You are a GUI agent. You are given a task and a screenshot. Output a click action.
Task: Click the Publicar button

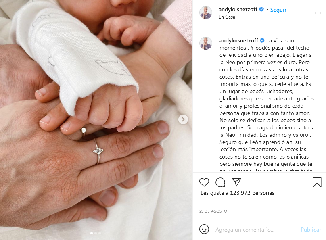point(311,230)
